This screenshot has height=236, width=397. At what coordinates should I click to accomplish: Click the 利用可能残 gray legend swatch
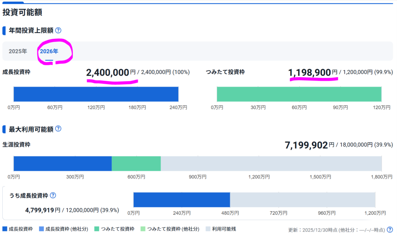tap(208, 229)
